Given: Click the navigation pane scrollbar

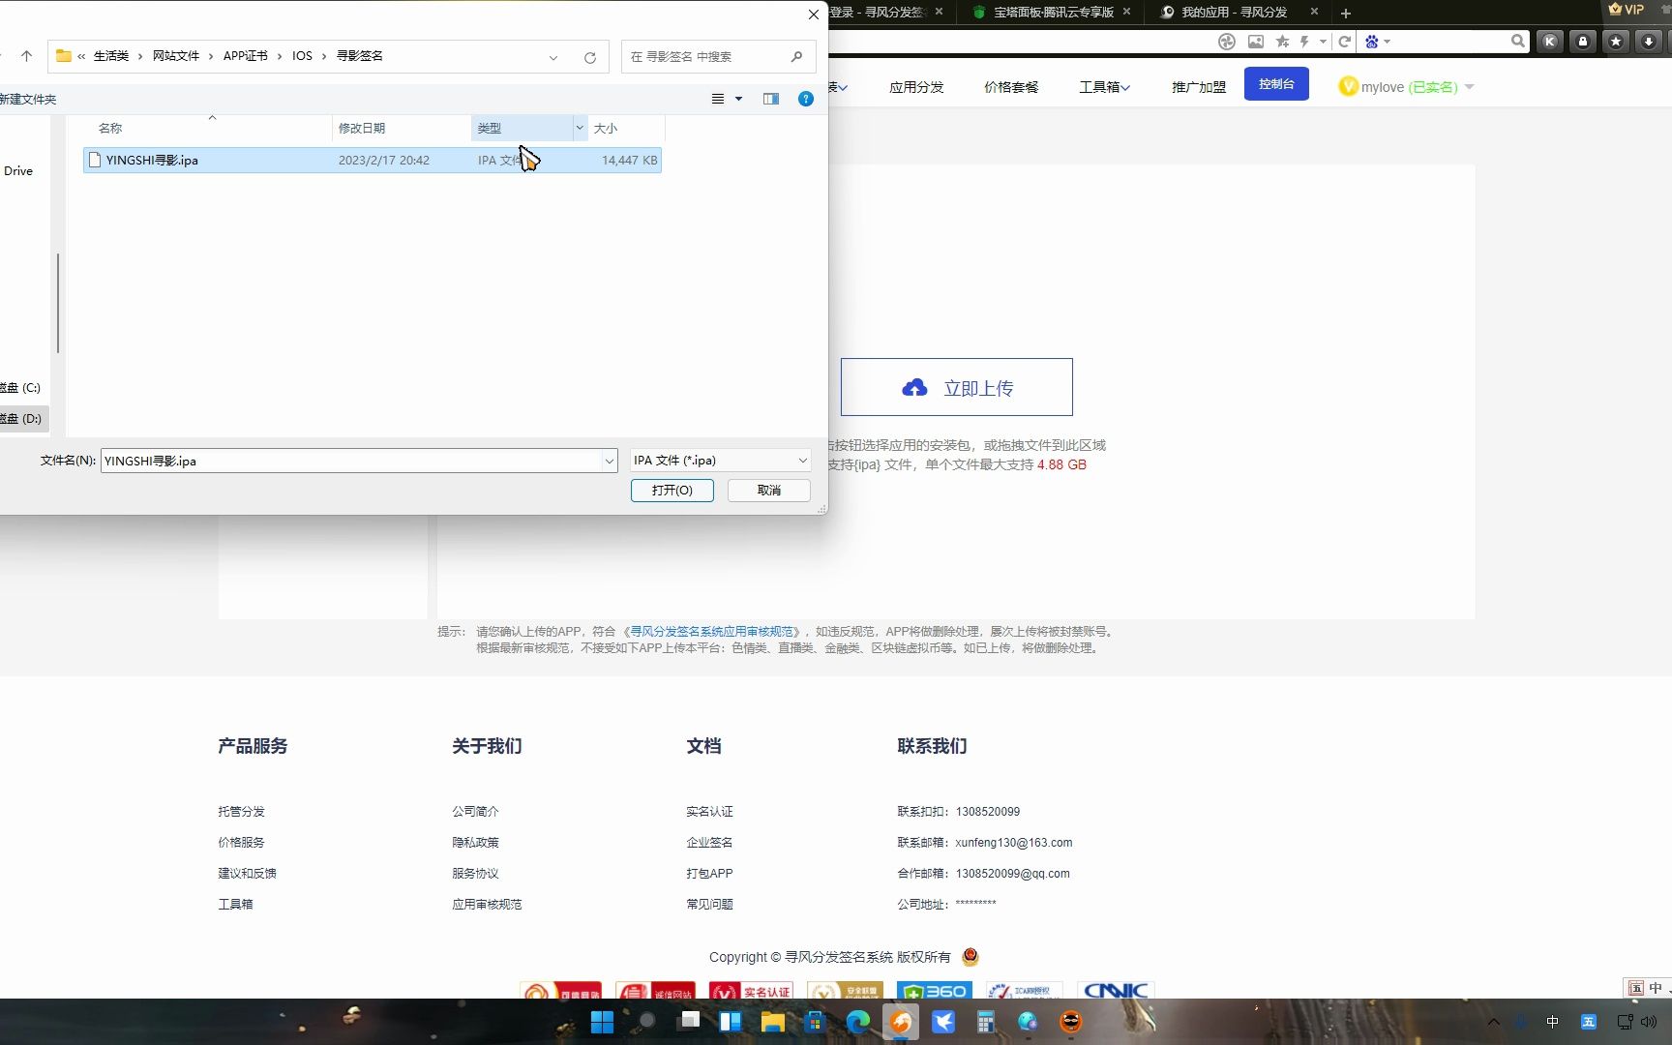Looking at the screenshot, I should 58,303.
